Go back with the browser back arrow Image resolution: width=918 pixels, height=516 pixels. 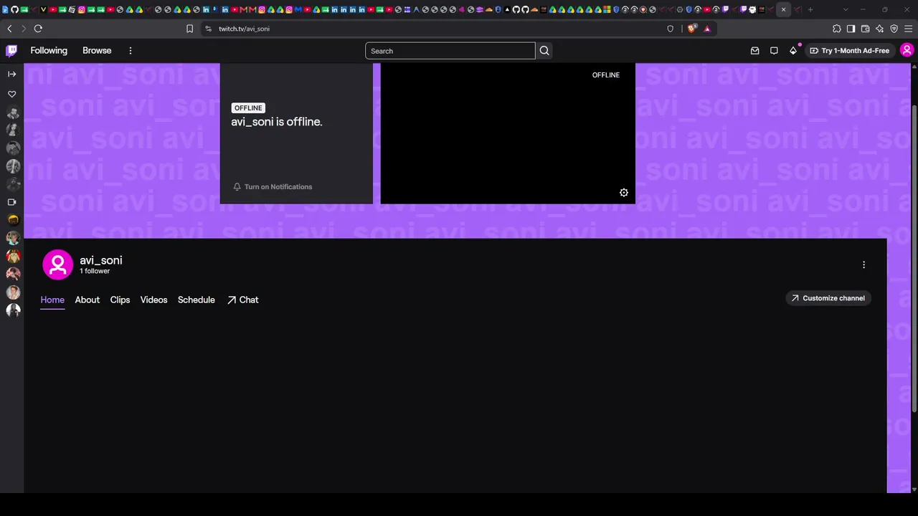point(9,29)
